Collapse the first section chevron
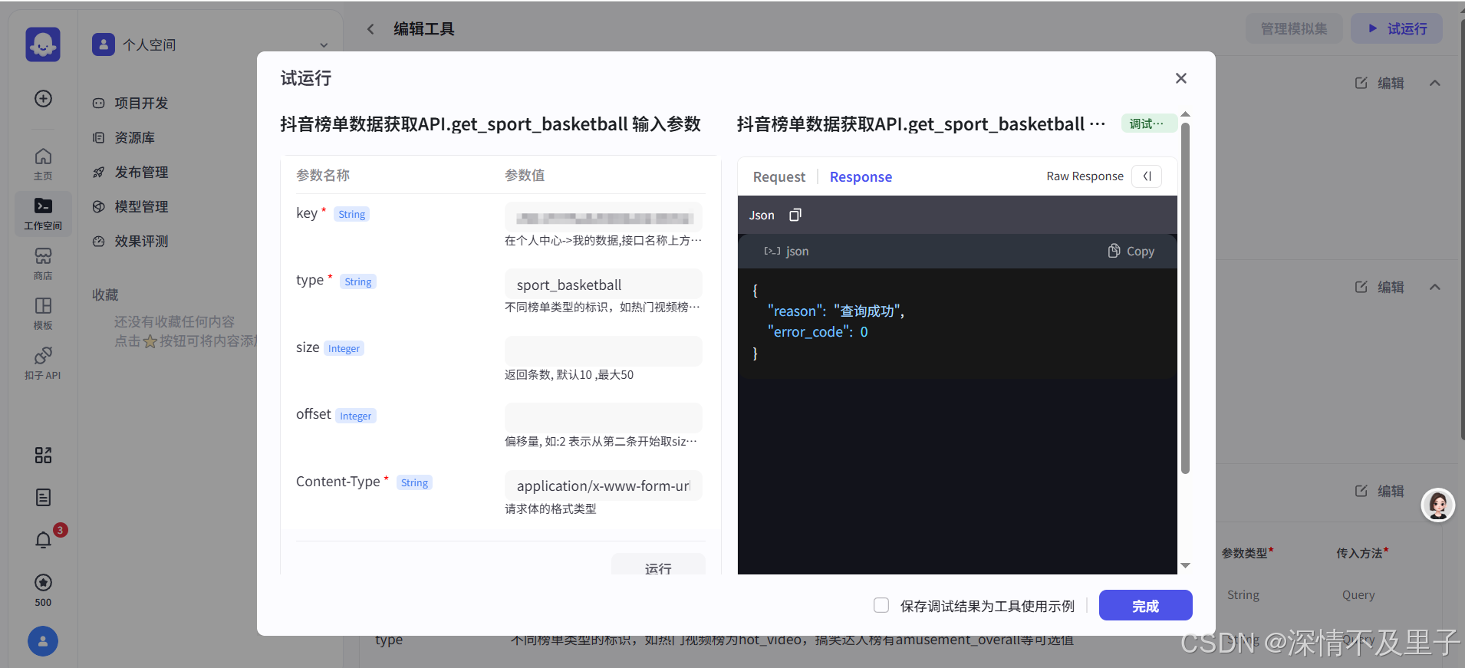This screenshot has height=668, width=1465. [1435, 83]
